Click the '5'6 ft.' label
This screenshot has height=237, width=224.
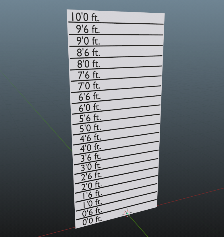pos(90,118)
